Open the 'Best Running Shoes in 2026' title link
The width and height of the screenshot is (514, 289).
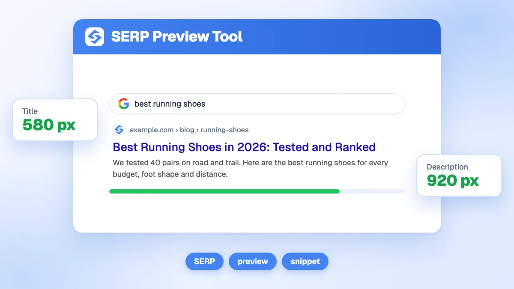244,147
